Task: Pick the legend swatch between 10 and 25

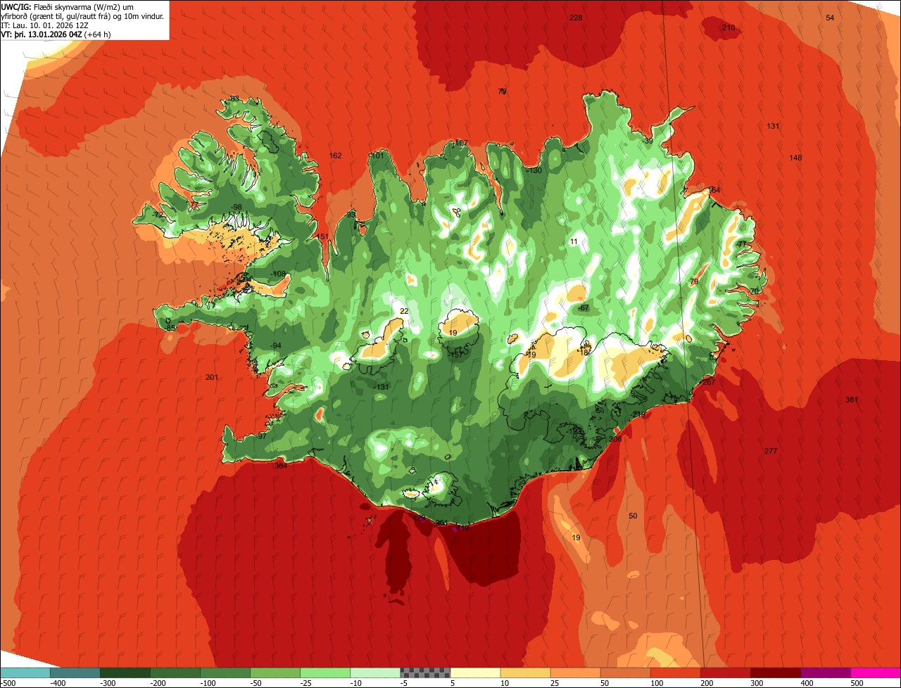Action: (525, 673)
